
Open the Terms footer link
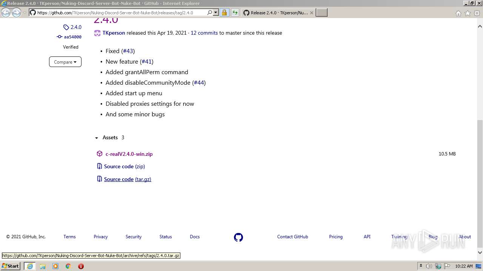69,237
